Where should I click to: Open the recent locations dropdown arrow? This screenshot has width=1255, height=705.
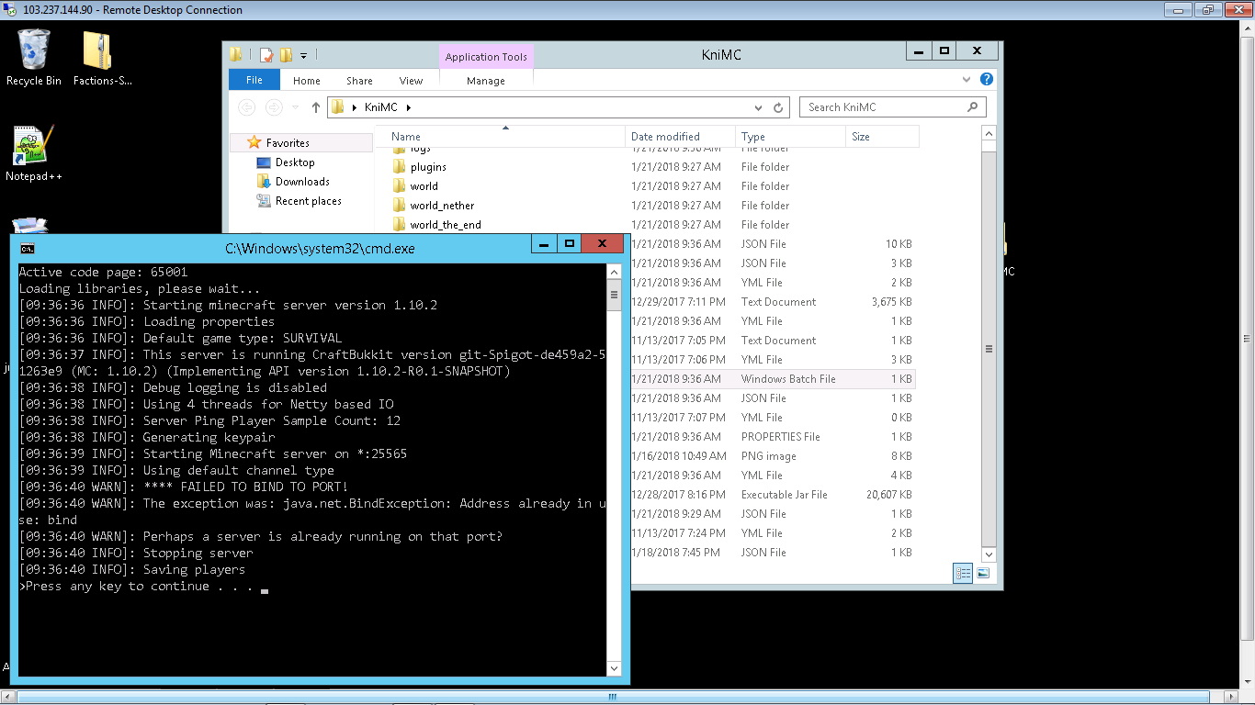point(295,107)
